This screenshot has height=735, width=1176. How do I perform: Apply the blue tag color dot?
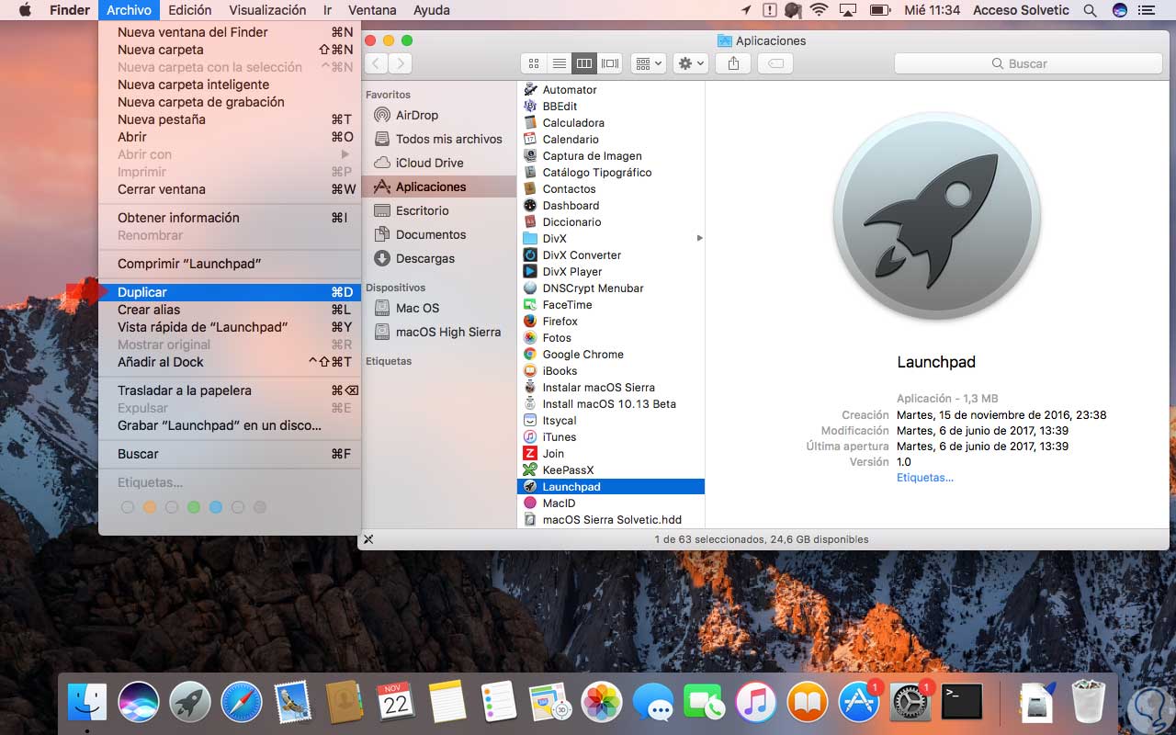[x=216, y=507]
